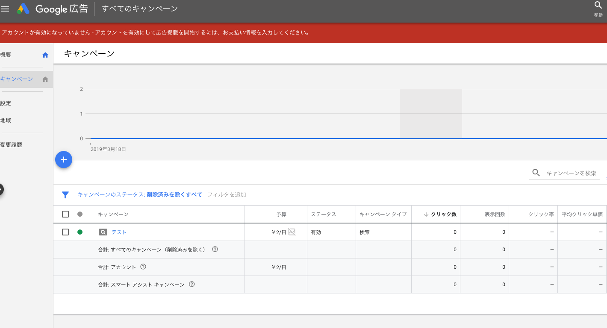Sort by キャンペーン column header
607x328 pixels.
pyautogui.click(x=113, y=214)
